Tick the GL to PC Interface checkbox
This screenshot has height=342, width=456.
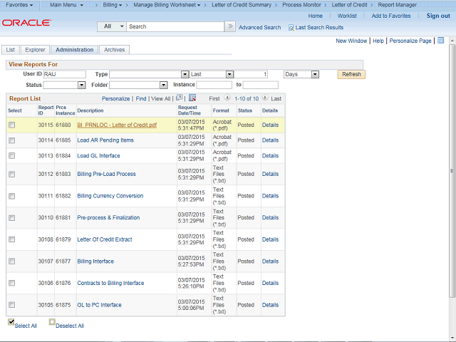click(11, 305)
